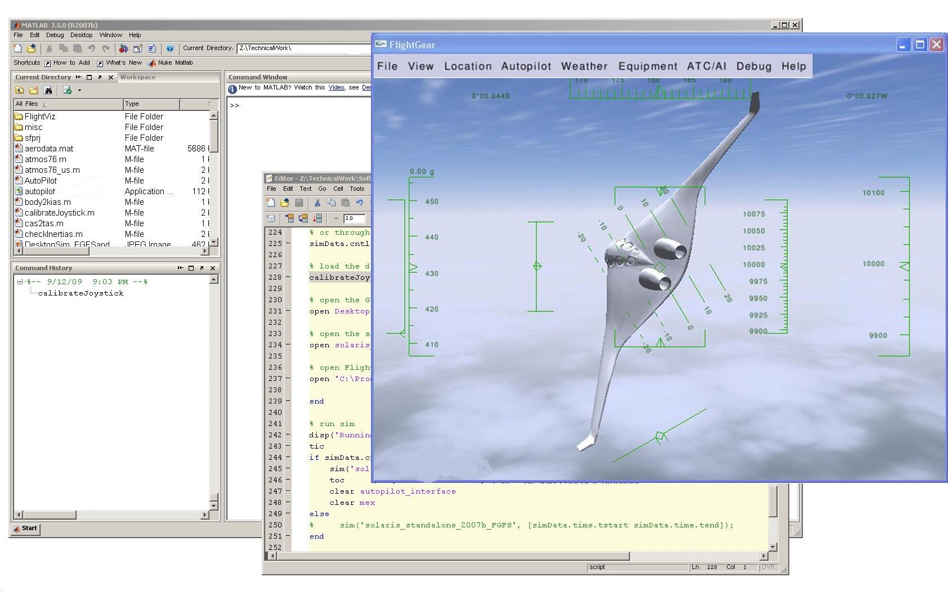The height and width of the screenshot is (591, 948).
Task: Select calibrateJoystick in Command History
Action: click(x=81, y=293)
